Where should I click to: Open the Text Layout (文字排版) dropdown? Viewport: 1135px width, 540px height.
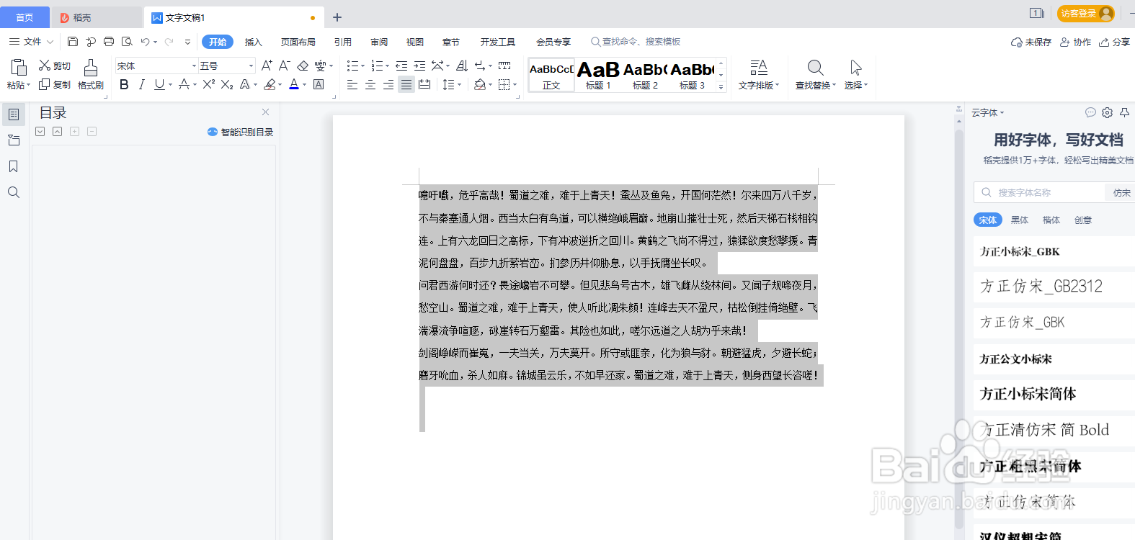758,75
